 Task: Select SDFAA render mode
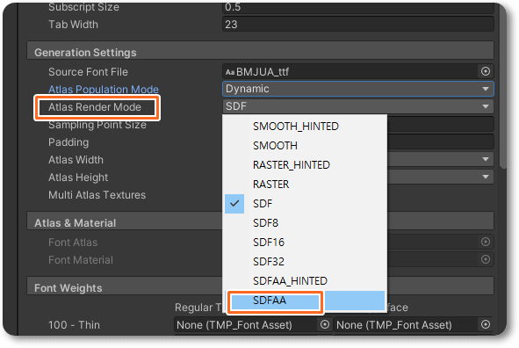(x=305, y=301)
